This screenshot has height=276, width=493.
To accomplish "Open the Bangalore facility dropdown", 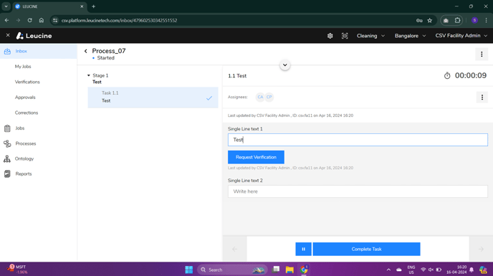I will point(411,36).
